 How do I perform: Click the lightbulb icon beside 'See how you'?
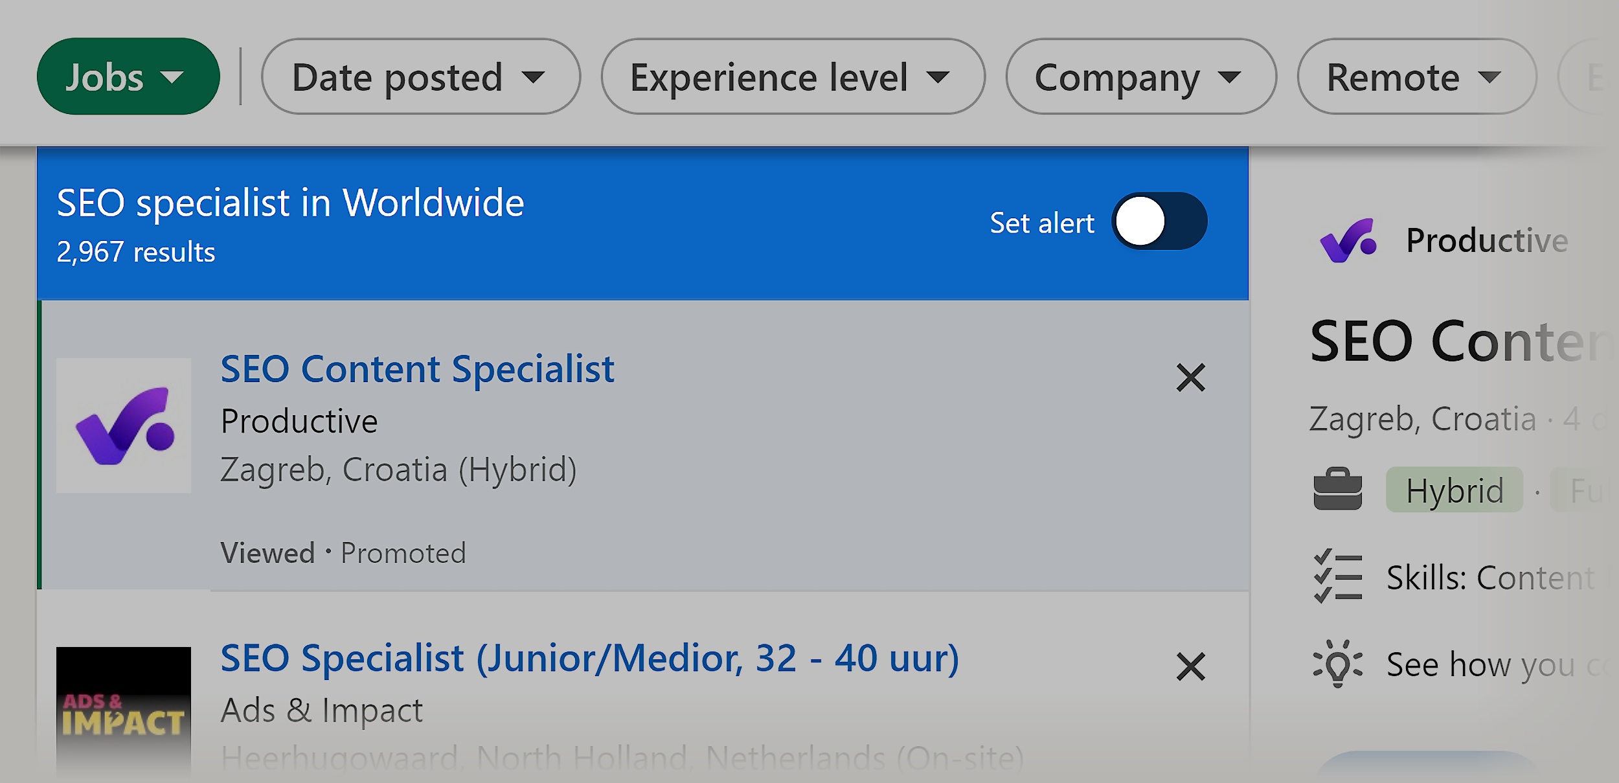(x=1336, y=664)
